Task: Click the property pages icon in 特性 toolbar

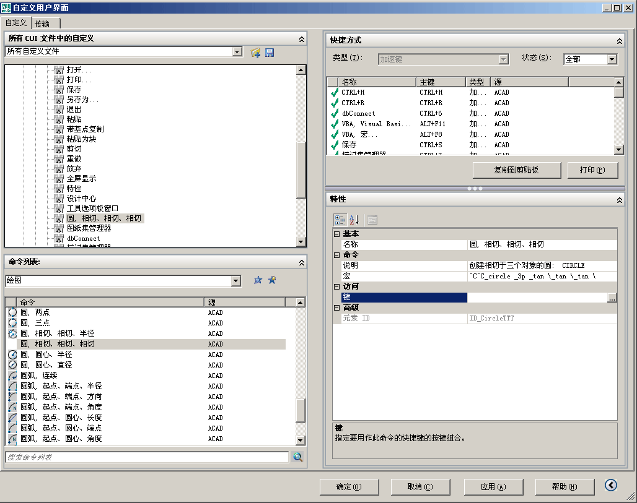Action: (372, 220)
